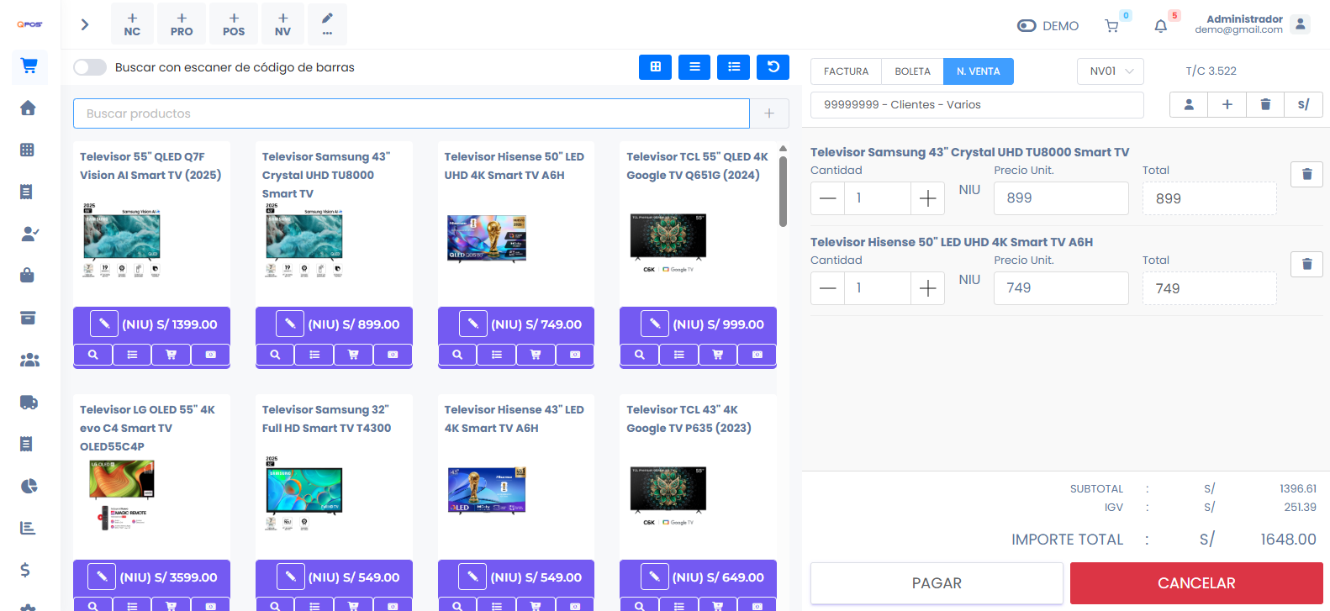Click the Samsung 32" Full HD TV thumbnail

304,494
